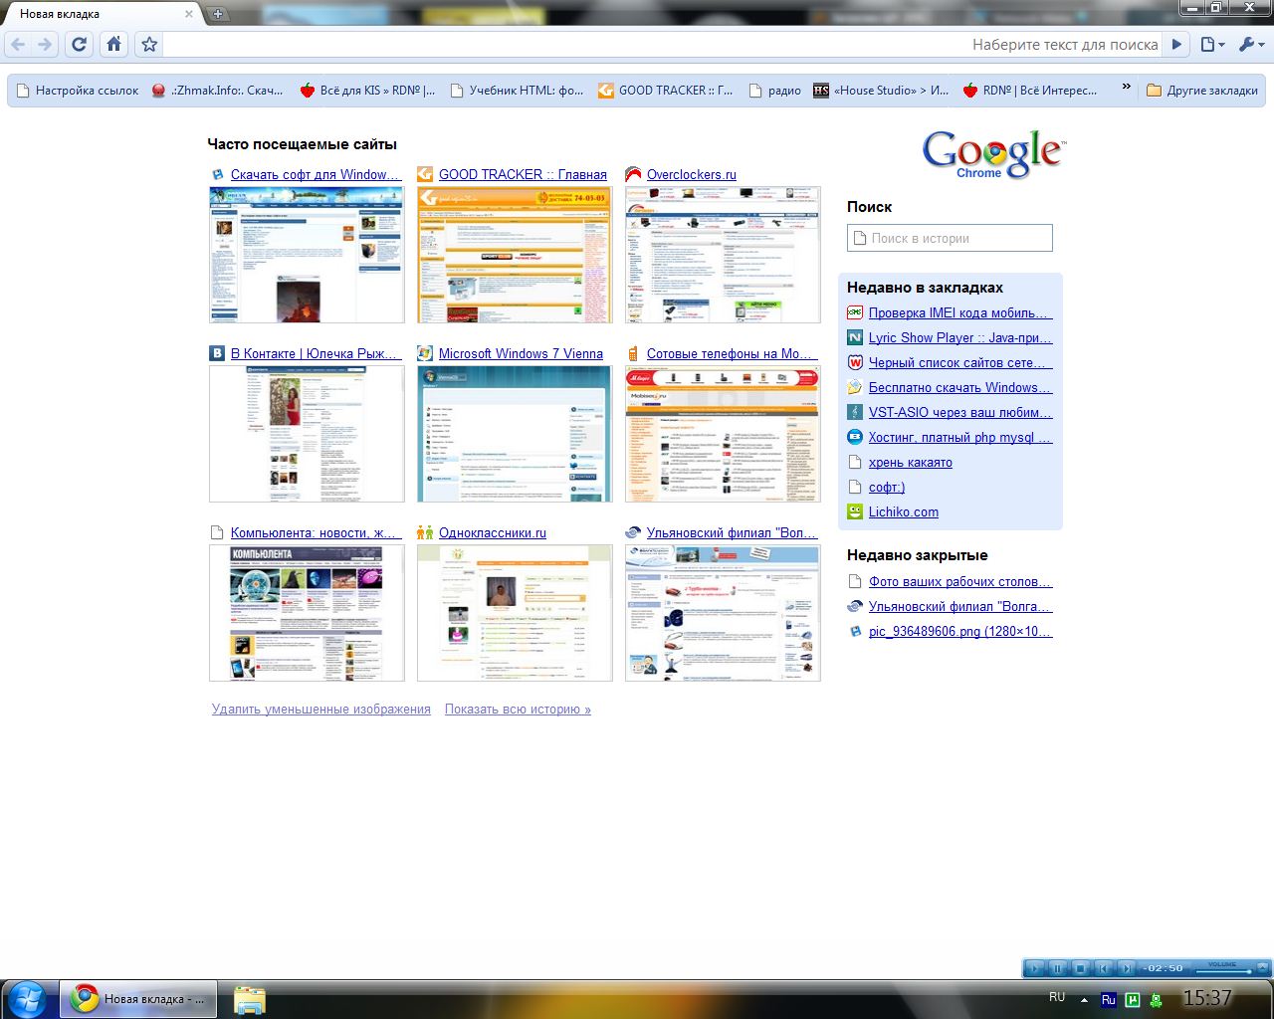Open Одноклассники.ru link
The width and height of the screenshot is (1274, 1019).
493,532
